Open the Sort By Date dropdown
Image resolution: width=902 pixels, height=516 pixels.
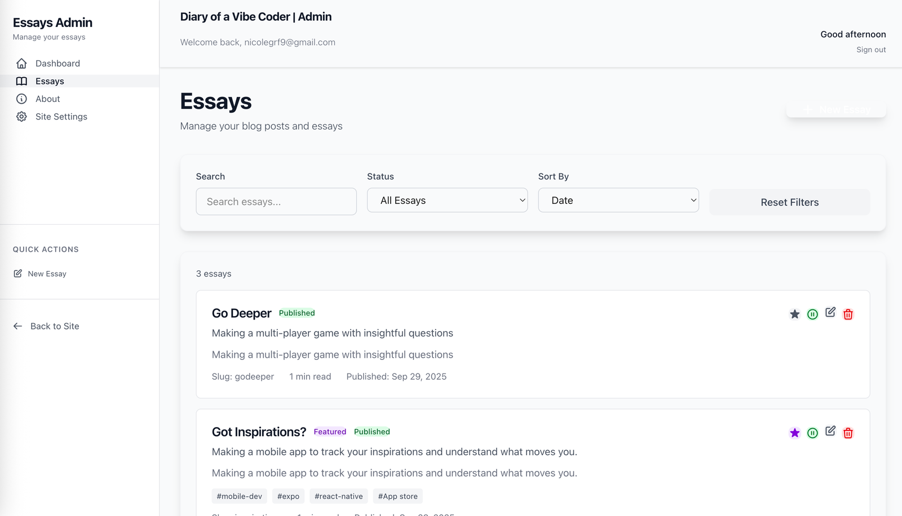618,201
